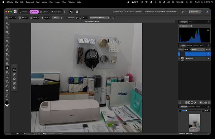
Task: Add a mask layer from Layers panel footer
Action: coord(189,102)
